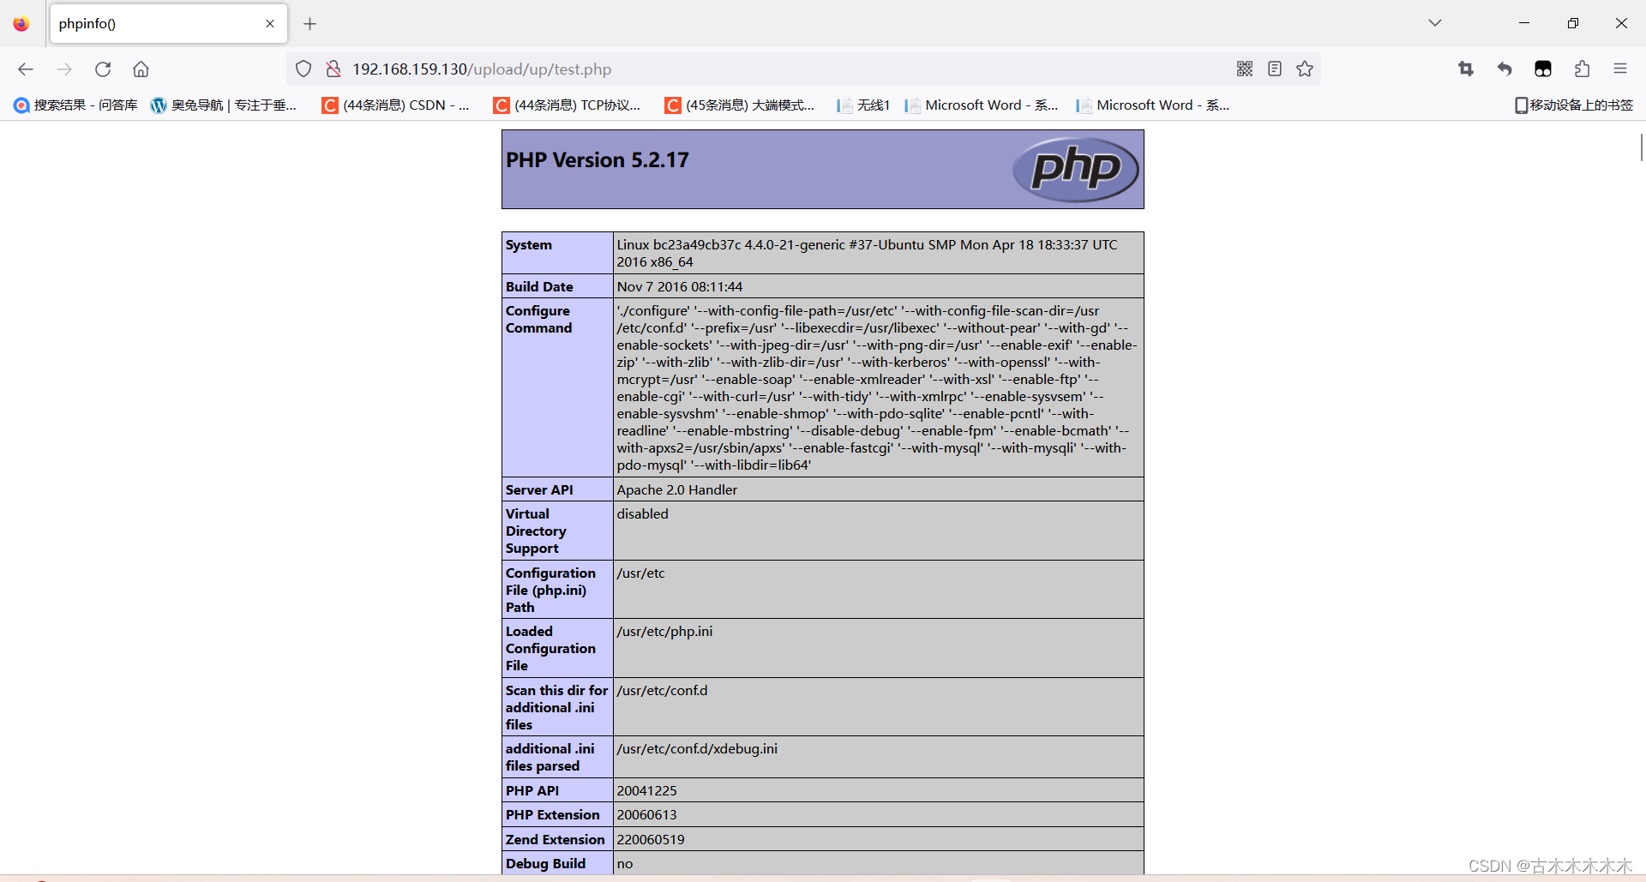The width and height of the screenshot is (1646, 882).
Task: Toggle reader view for the page
Action: [x=1275, y=69]
